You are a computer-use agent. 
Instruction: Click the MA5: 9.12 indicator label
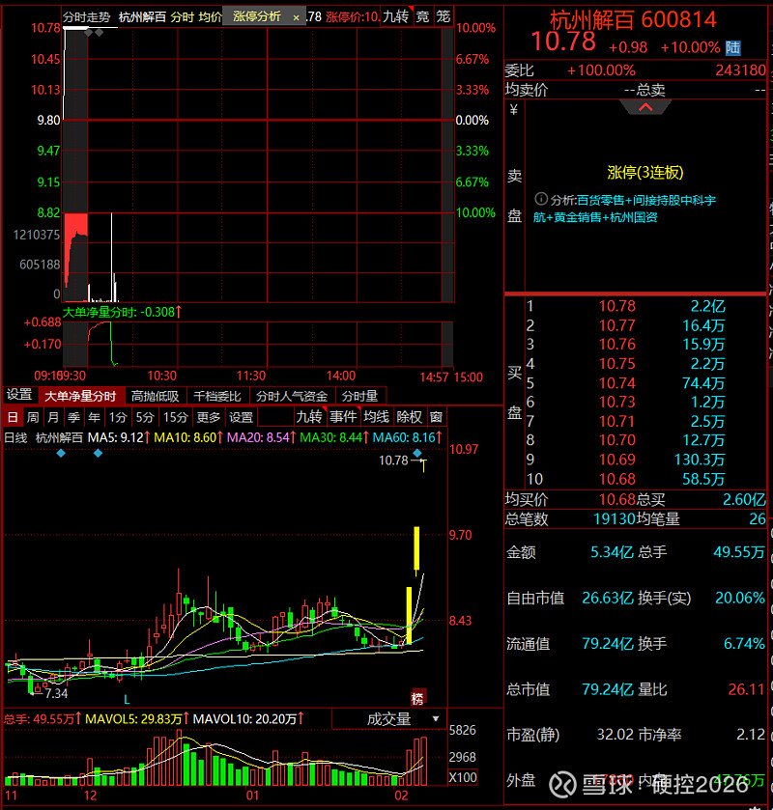tap(119, 438)
